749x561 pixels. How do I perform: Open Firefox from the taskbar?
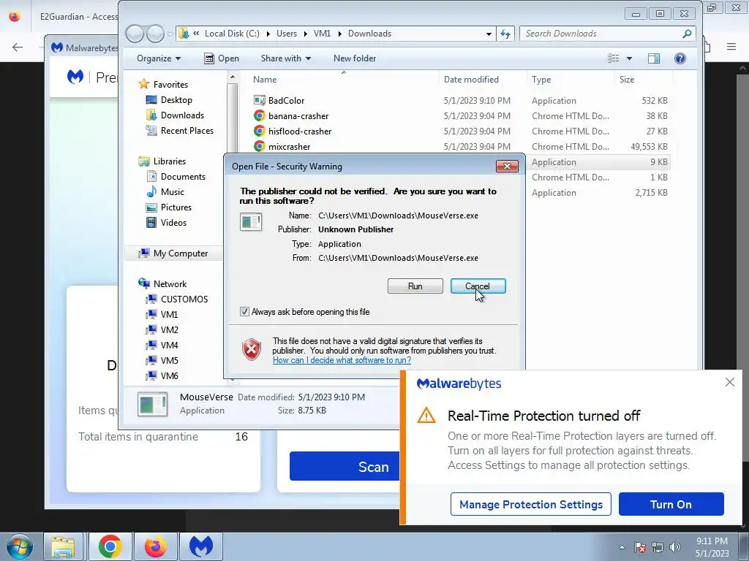click(x=155, y=546)
